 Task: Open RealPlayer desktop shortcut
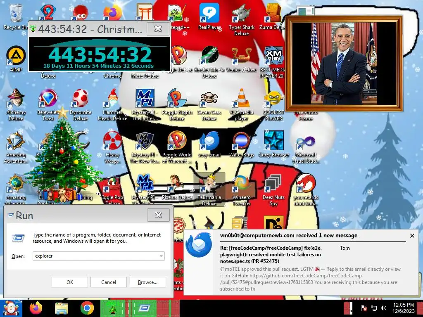(x=209, y=16)
